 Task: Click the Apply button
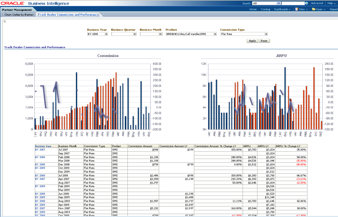point(252,41)
